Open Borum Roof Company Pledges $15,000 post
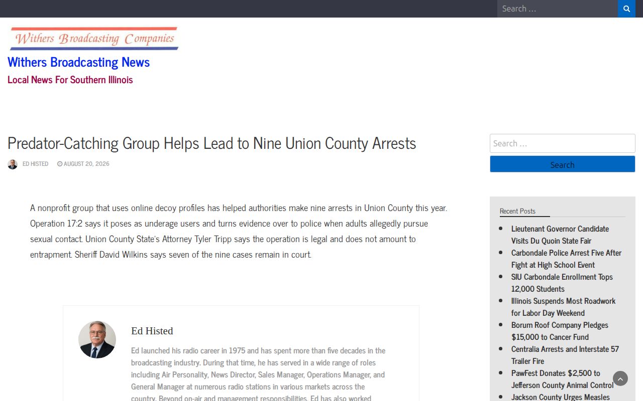Image resolution: width=643 pixels, height=401 pixels. click(560, 331)
